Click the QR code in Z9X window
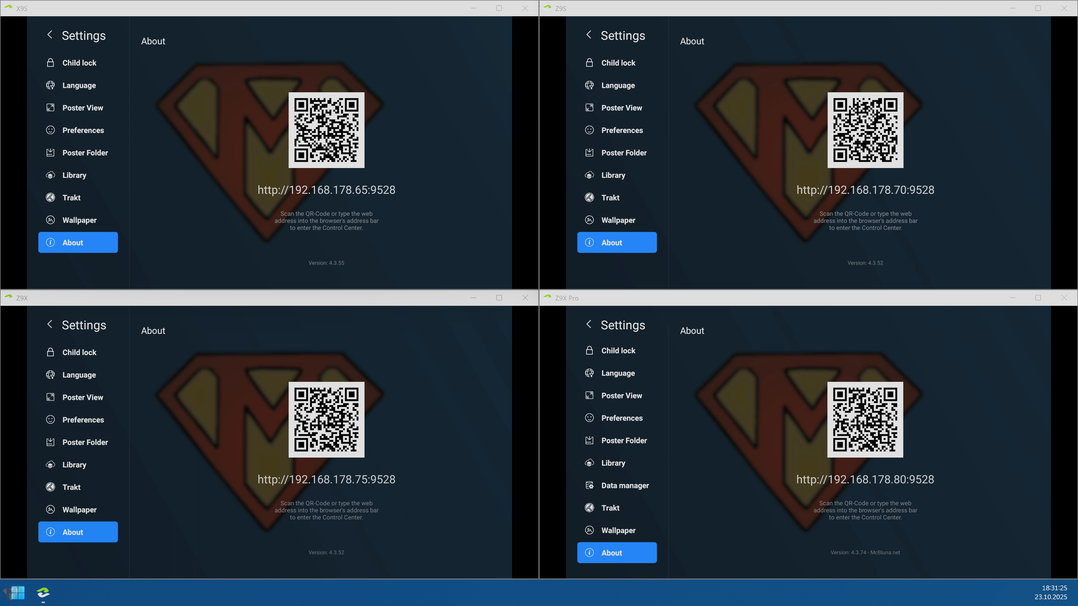 pyautogui.click(x=326, y=419)
